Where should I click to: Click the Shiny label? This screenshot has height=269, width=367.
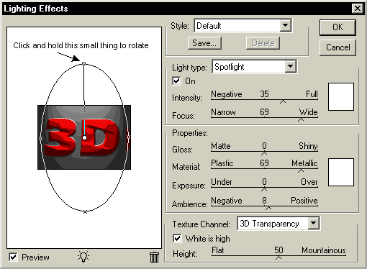[308, 145]
